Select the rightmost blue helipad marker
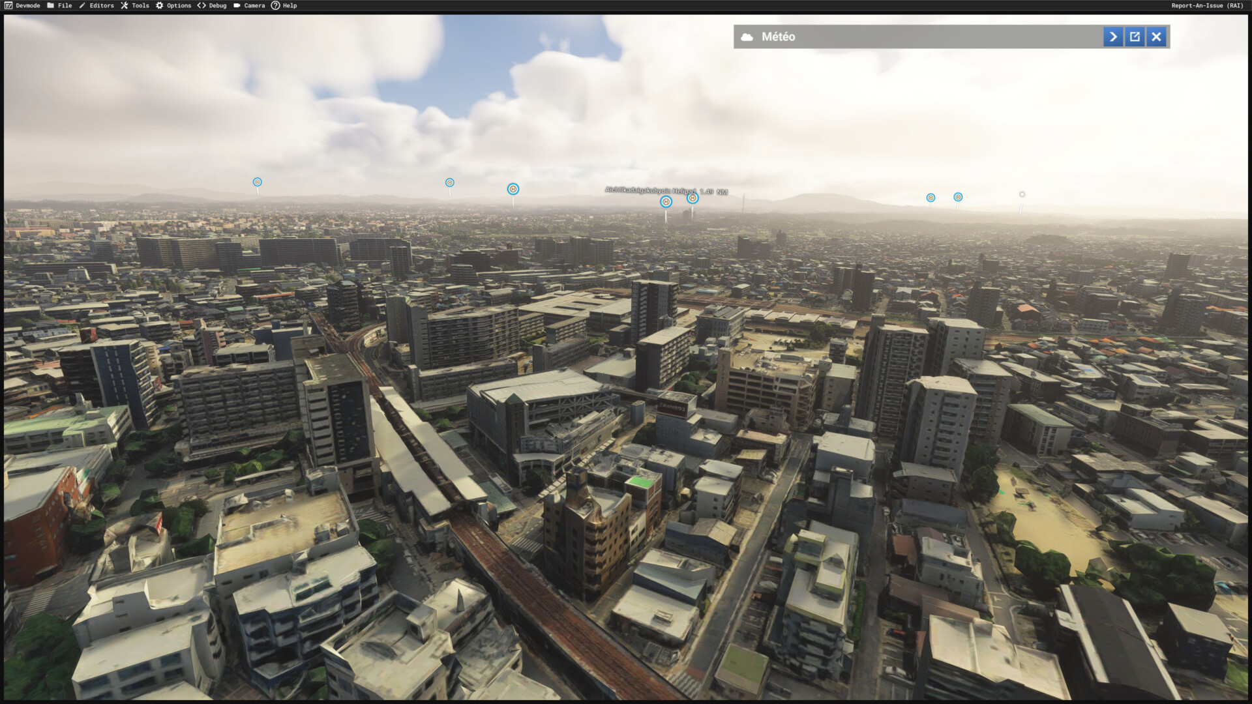Screen dimensions: 1252x704 pyautogui.click(x=958, y=197)
